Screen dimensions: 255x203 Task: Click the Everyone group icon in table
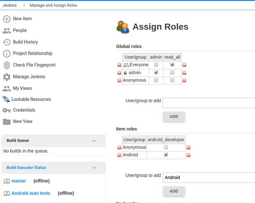126,65
